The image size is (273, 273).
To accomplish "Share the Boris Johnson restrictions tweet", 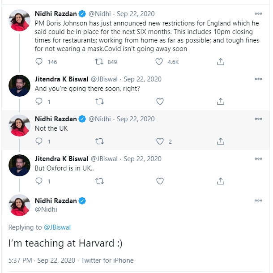I will click(220, 62).
